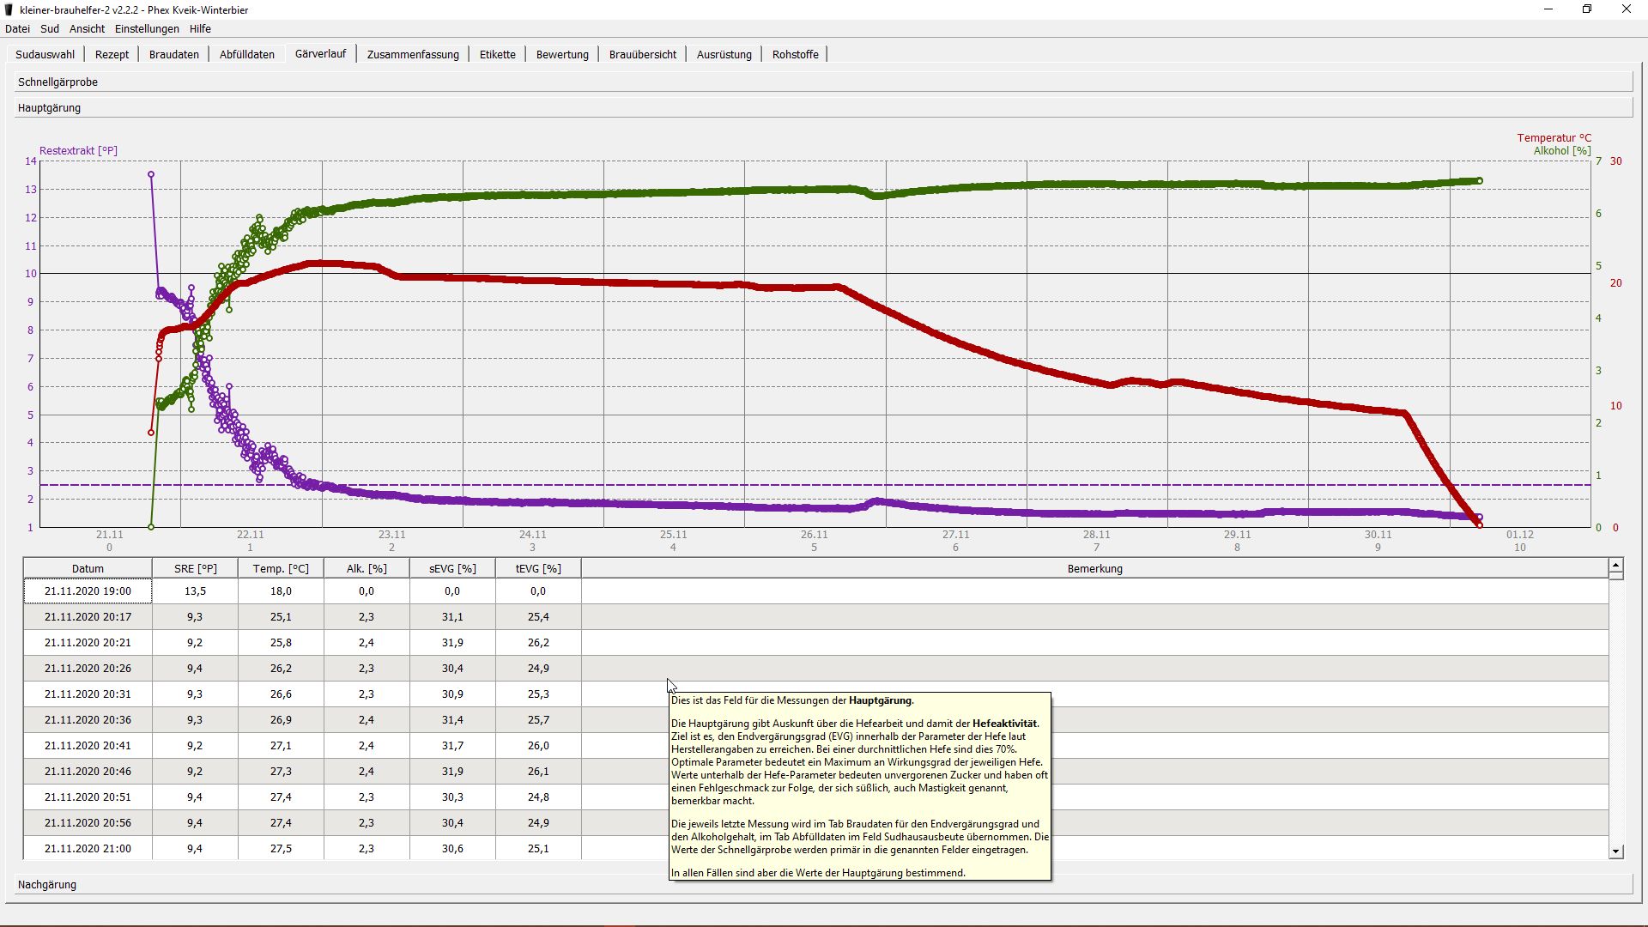The height and width of the screenshot is (927, 1648).
Task: Select the 21.11.2020 19:00 date cell
Action: coord(88,591)
